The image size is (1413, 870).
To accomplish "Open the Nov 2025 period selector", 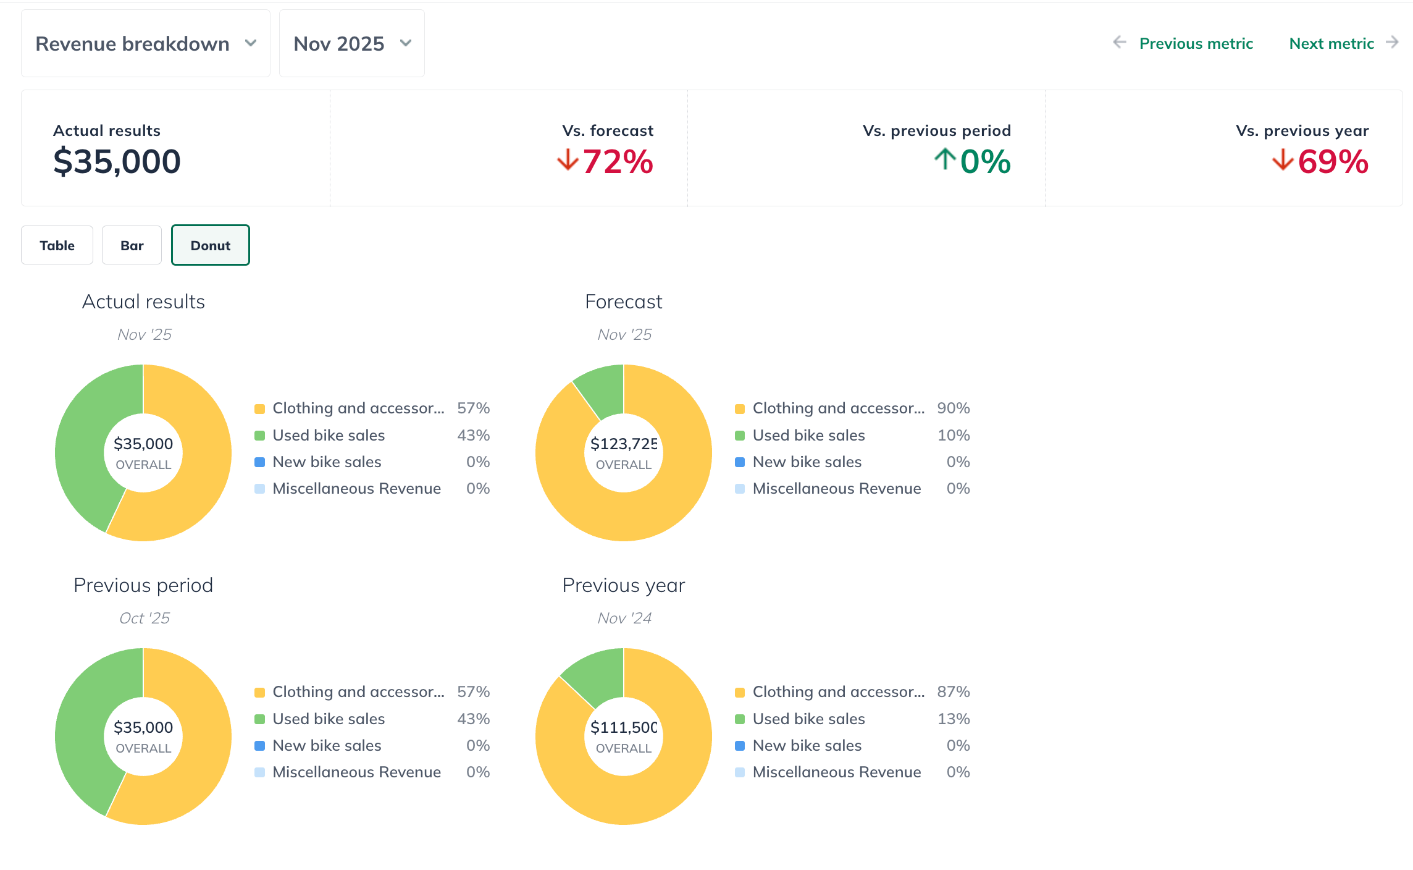I will pos(351,43).
